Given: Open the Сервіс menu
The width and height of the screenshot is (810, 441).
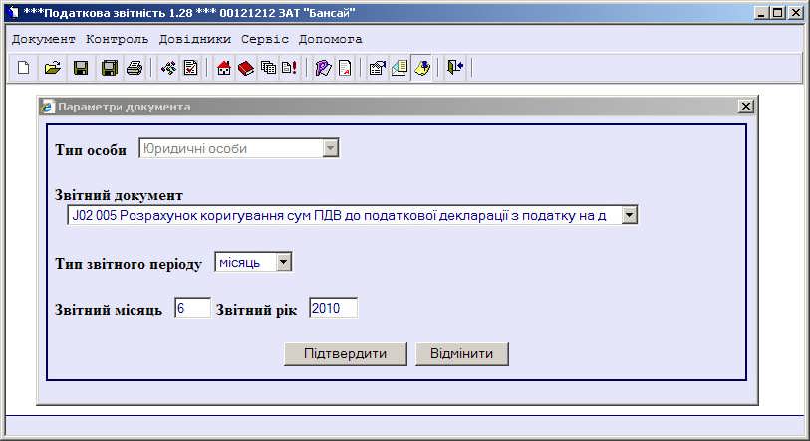Looking at the screenshot, I should tap(264, 39).
